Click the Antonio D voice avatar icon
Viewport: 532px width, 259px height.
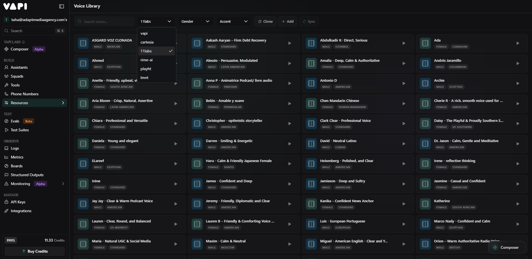(x=311, y=83)
